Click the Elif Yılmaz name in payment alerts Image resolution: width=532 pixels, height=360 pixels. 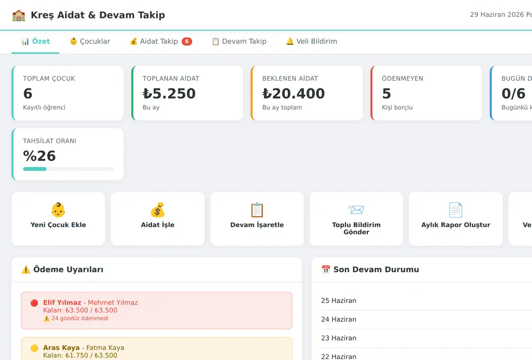pos(62,303)
